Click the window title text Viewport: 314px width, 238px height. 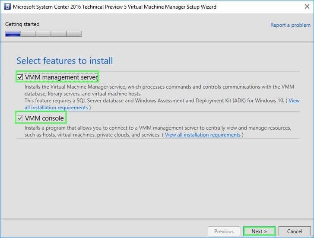pos(114,7)
